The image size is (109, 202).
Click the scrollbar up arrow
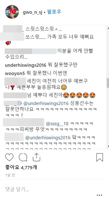(x=108, y=28)
